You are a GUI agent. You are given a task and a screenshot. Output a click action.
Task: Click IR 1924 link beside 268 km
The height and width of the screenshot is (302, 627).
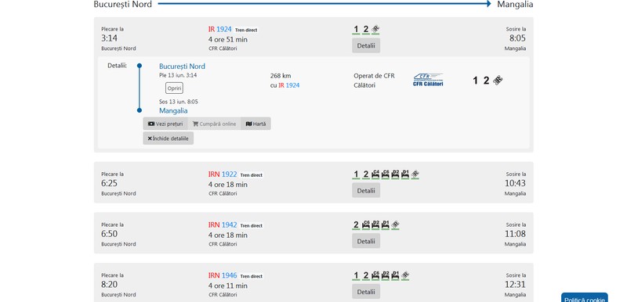click(288, 85)
